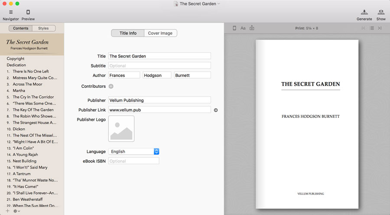Click the author first name field Frances
The height and width of the screenshot is (215, 390).
124,75
